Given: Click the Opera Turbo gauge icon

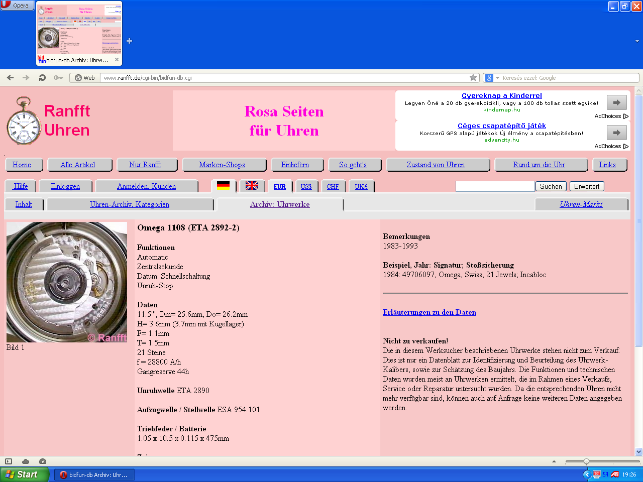Looking at the screenshot, I should [x=43, y=461].
